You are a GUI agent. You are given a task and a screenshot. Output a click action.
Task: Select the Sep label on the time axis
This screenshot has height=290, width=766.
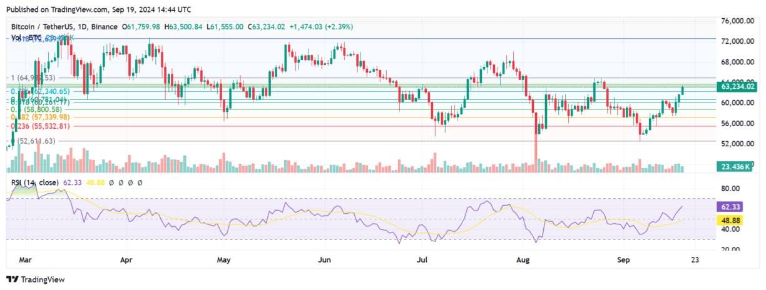coord(622,257)
